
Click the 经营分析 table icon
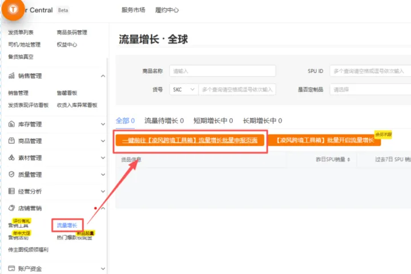click(x=11, y=191)
